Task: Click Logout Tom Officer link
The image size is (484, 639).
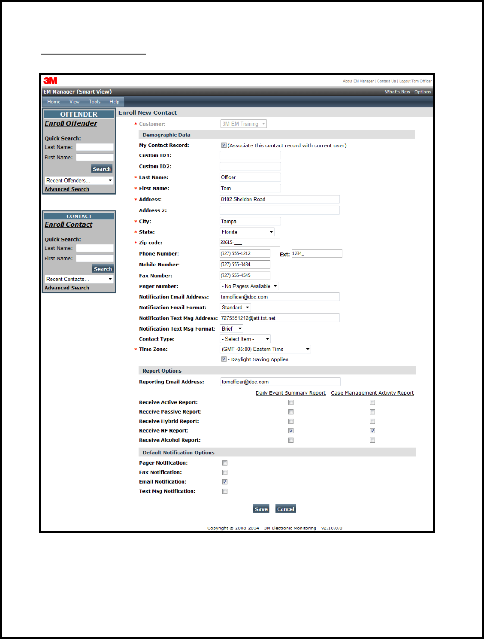Action: (415, 81)
